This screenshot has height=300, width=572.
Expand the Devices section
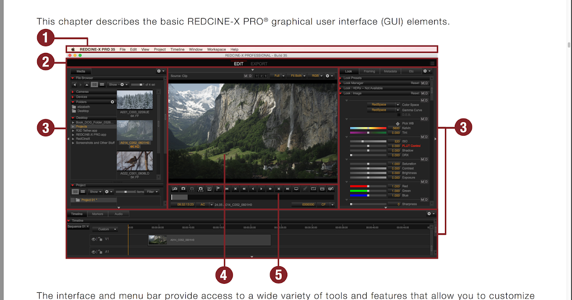click(x=73, y=97)
